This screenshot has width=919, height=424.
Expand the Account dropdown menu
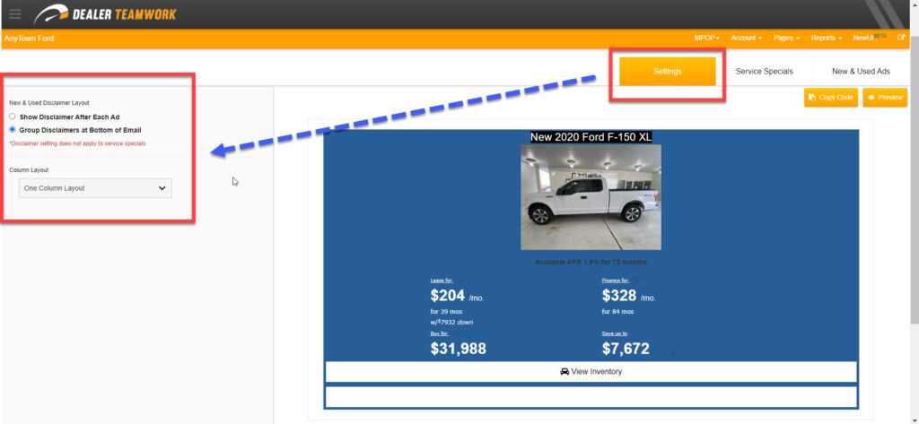click(746, 39)
